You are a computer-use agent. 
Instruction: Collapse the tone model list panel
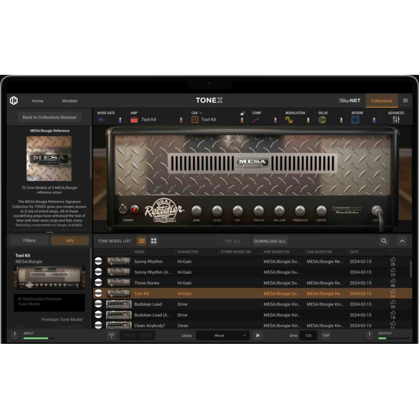coord(402,241)
